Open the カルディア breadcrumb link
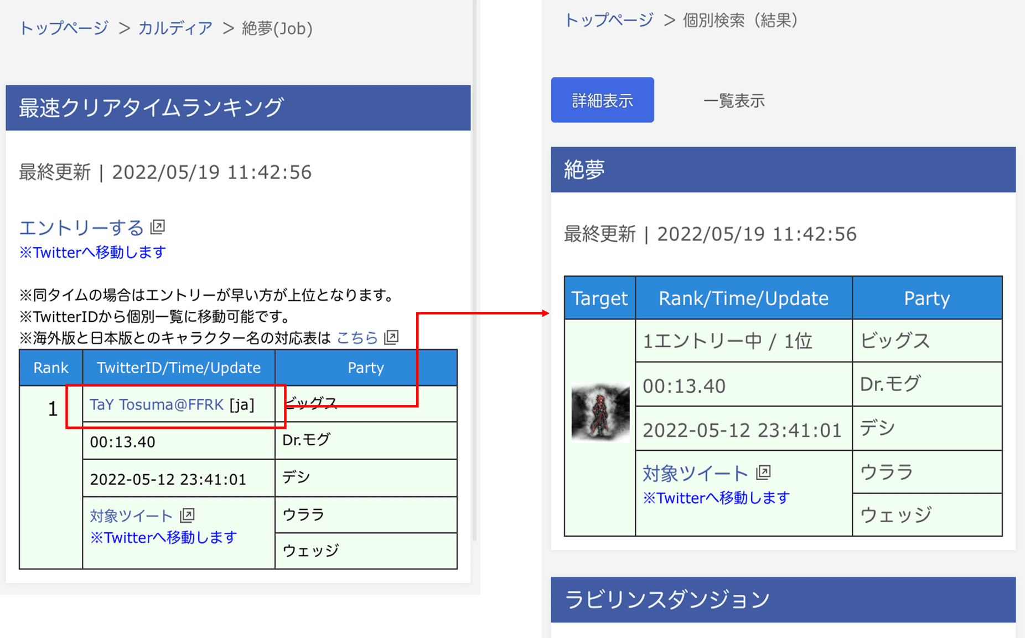The width and height of the screenshot is (1025, 638). (175, 28)
